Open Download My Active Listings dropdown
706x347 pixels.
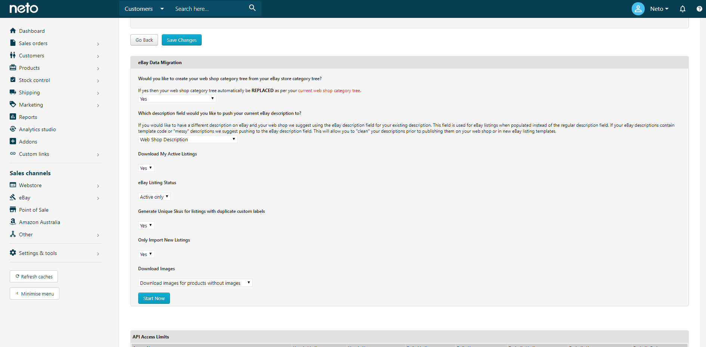click(x=146, y=168)
